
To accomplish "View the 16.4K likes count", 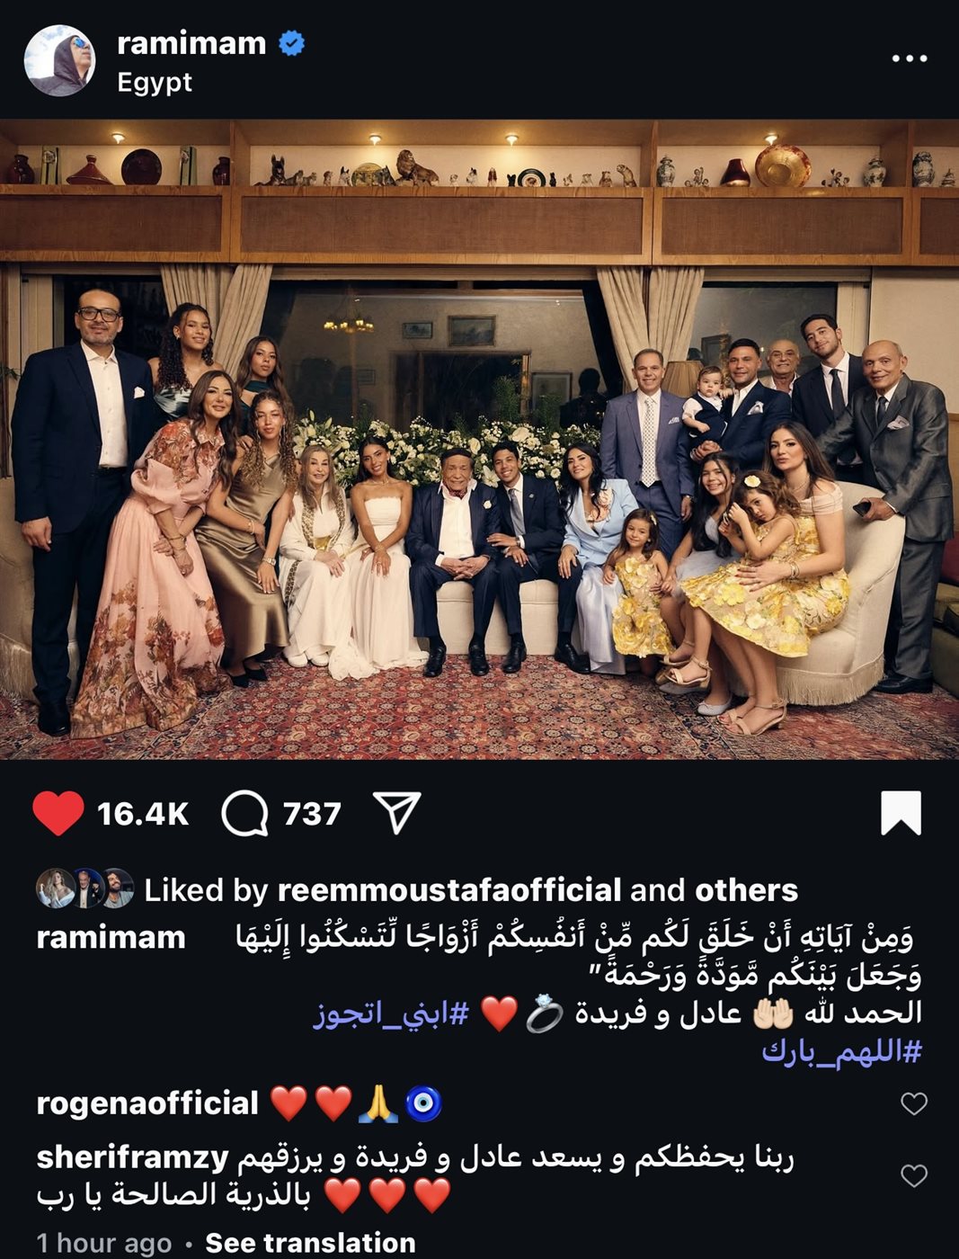I will tap(143, 814).
